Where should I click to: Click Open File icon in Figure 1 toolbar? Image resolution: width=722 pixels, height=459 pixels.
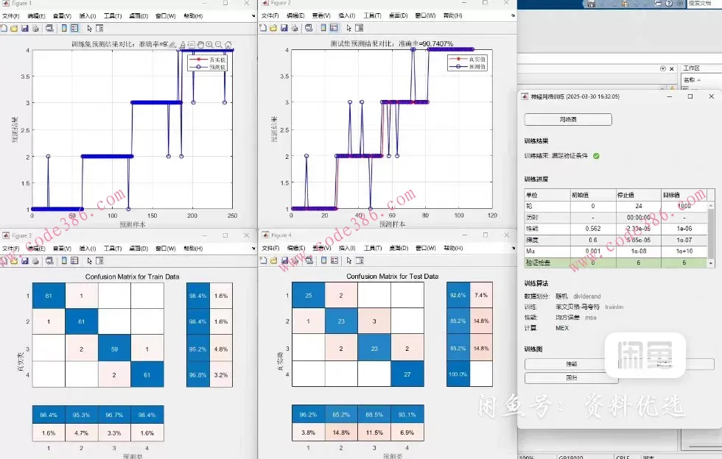coord(14,28)
